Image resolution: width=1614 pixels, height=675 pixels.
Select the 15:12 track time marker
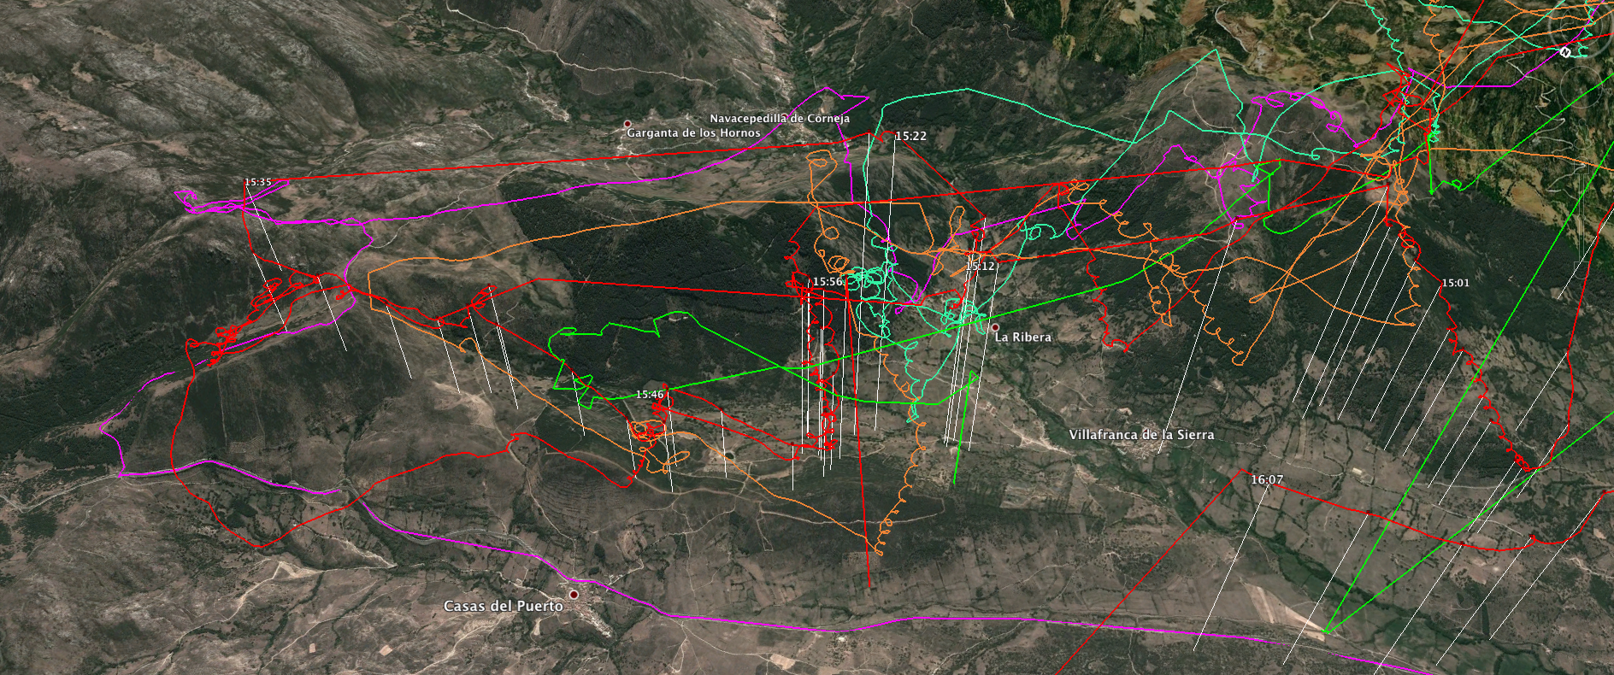point(981,266)
